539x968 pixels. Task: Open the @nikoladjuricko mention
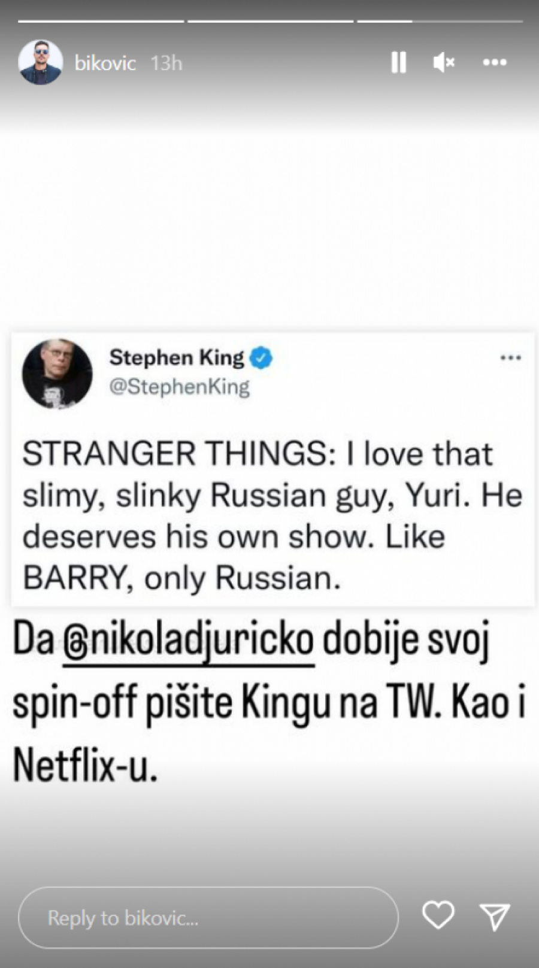pos(188,641)
